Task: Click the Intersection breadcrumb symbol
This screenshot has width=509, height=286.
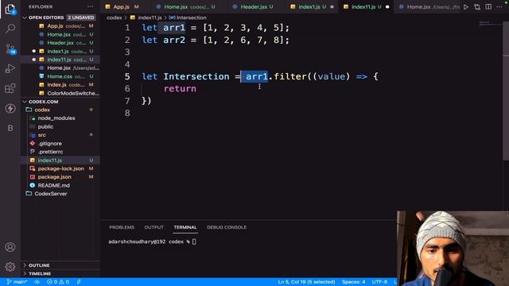Action: (188, 17)
